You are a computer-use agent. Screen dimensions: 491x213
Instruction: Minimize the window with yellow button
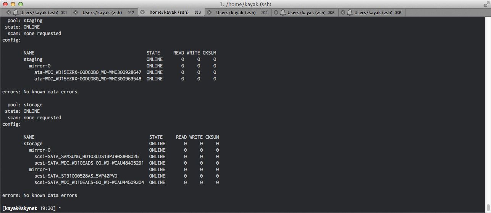[x=13, y=4]
